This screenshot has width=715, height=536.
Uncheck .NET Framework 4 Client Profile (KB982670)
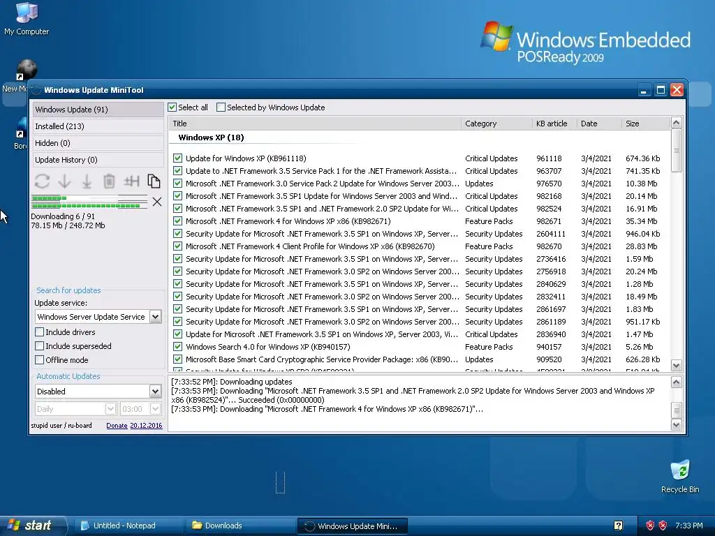point(178,246)
